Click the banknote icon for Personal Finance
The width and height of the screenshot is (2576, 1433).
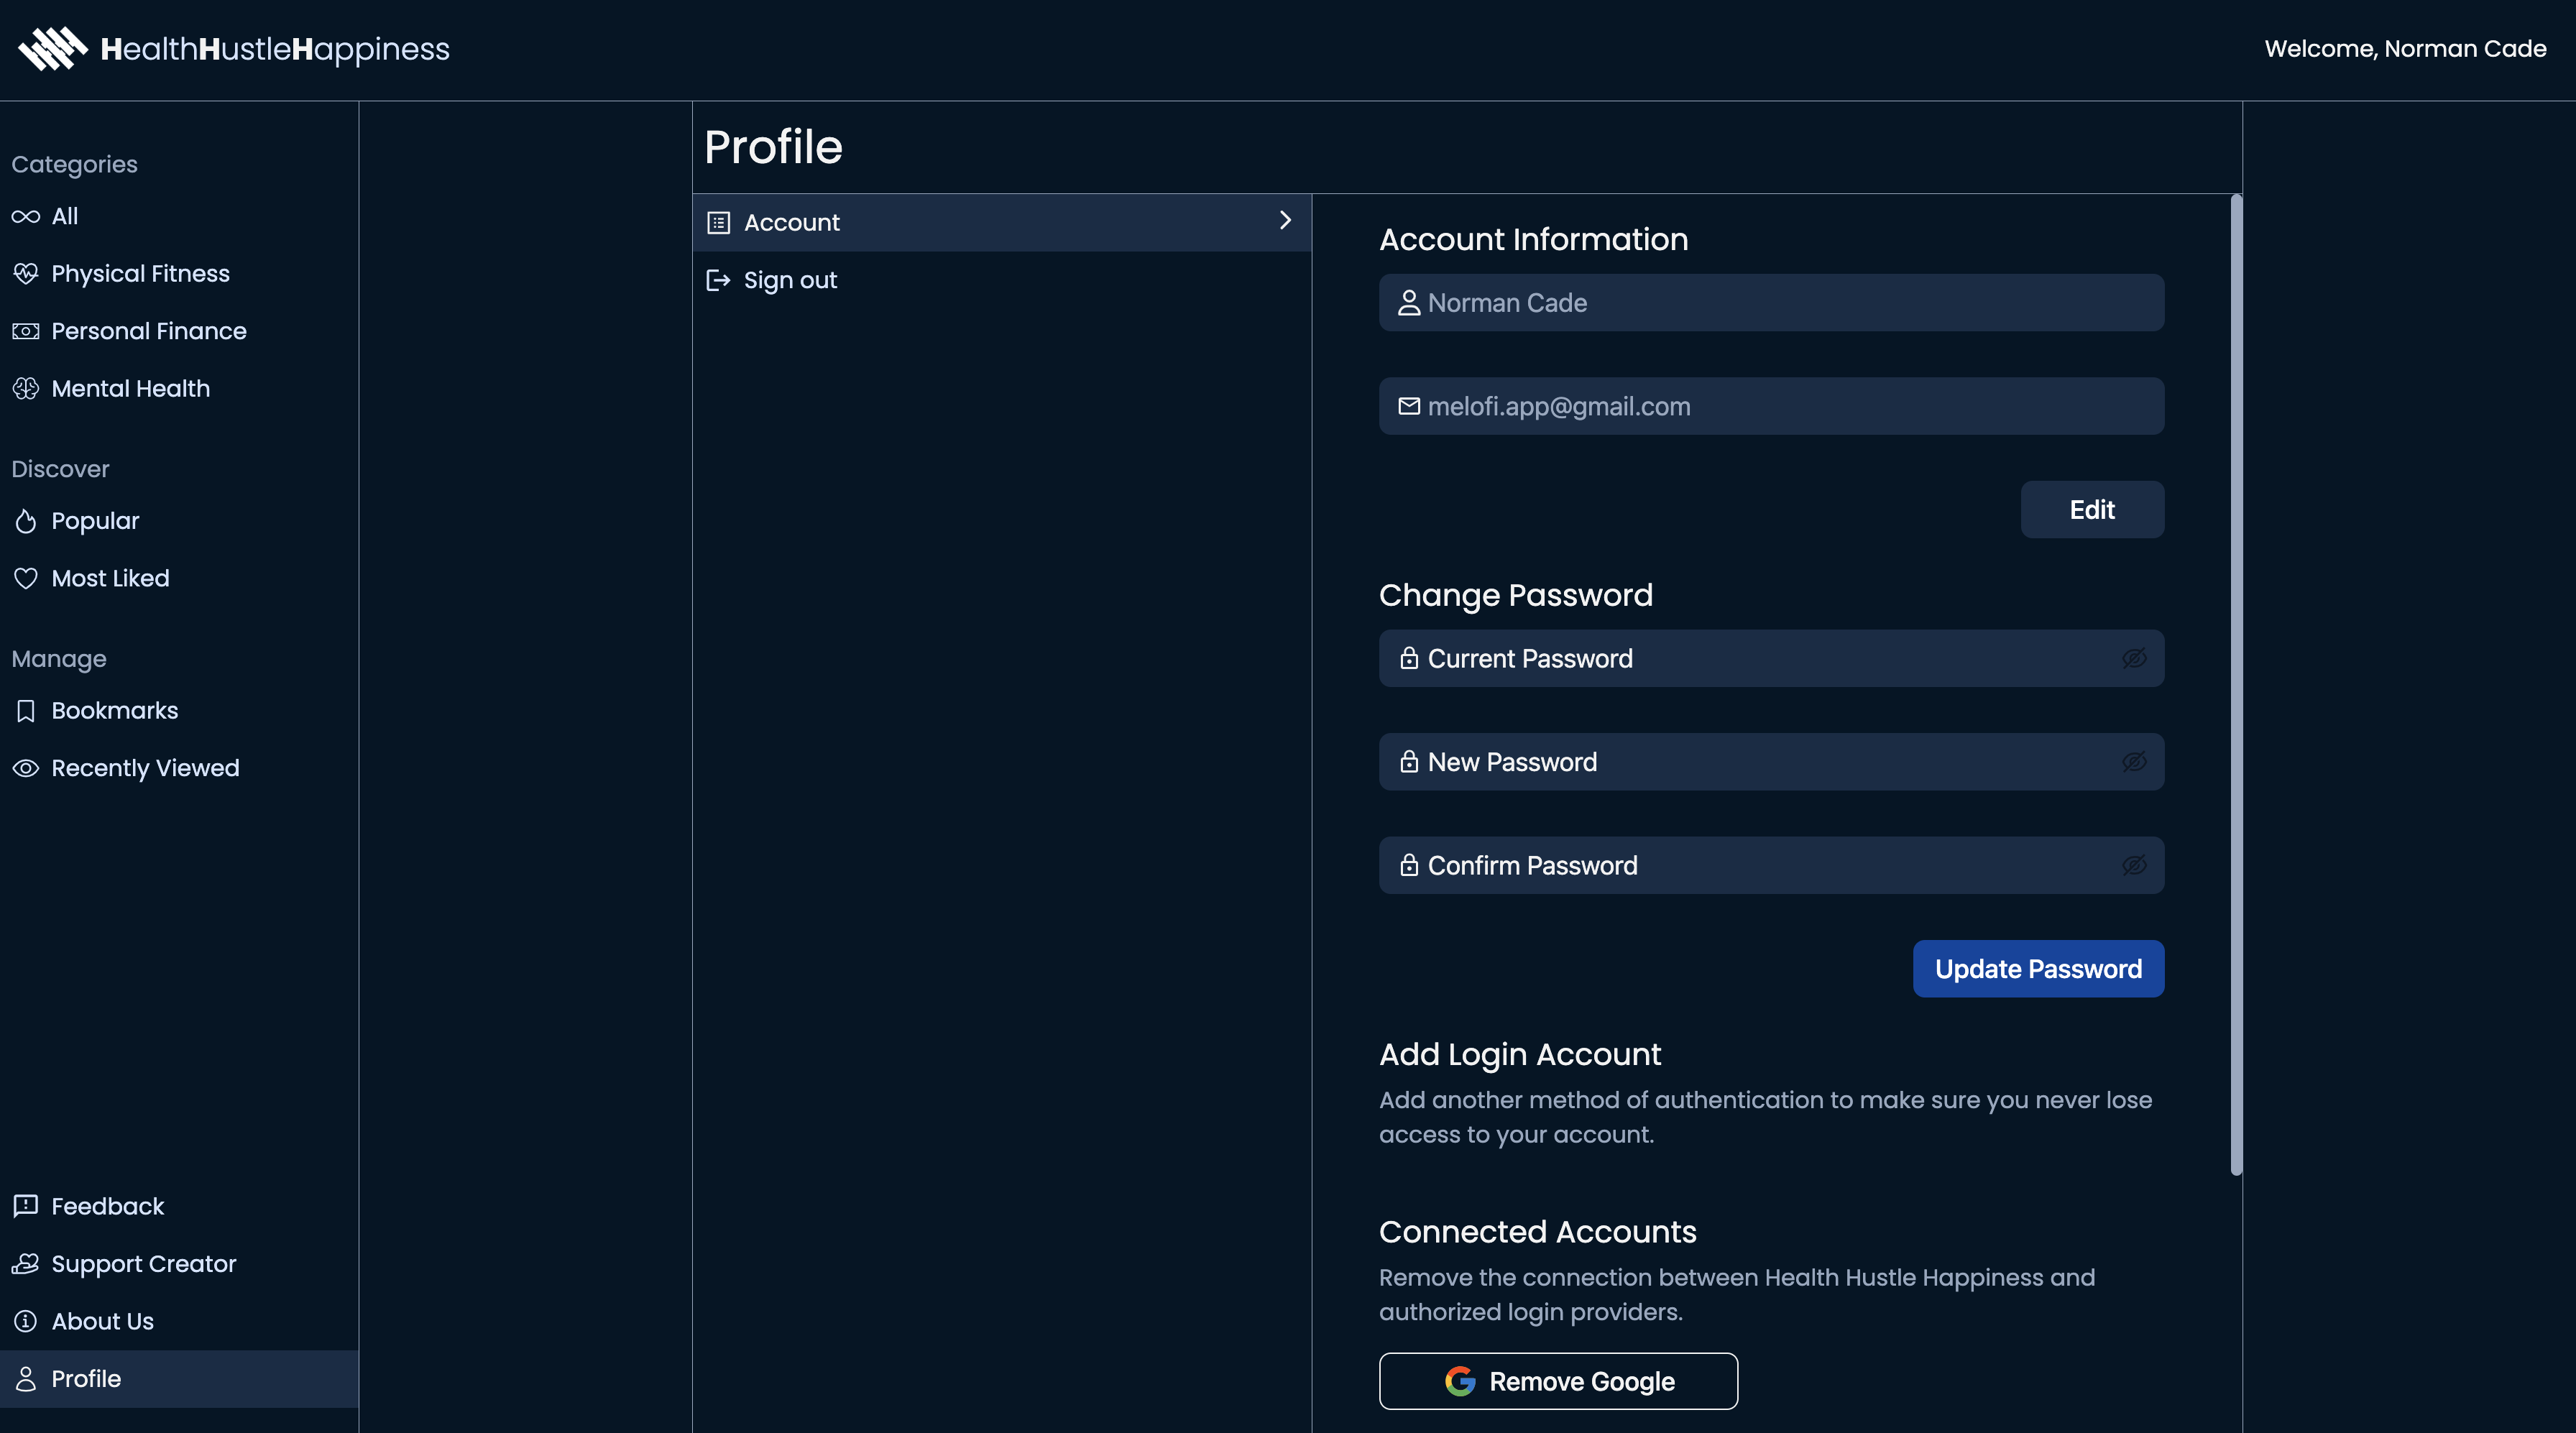(x=26, y=331)
